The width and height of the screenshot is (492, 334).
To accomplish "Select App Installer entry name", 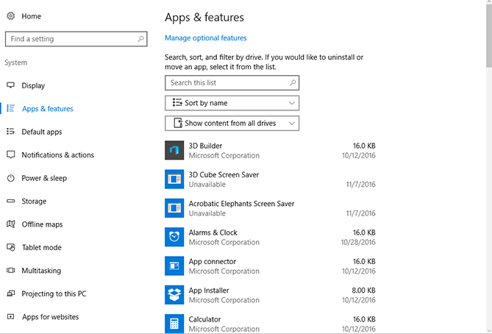I will coord(209,291).
